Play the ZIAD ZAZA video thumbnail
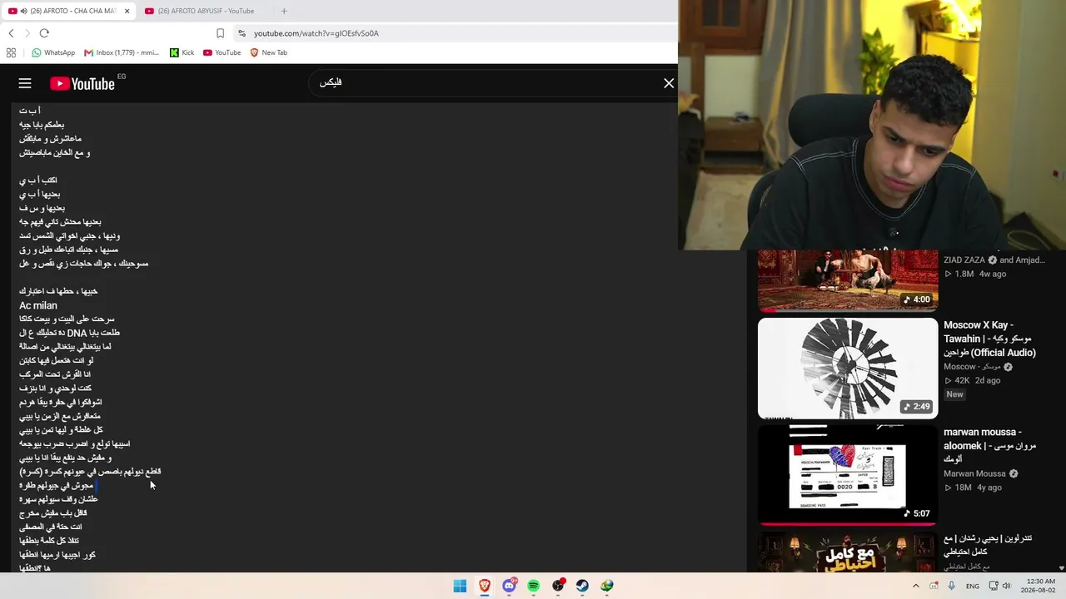The height and width of the screenshot is (599, 1066). tap(848, 280)
